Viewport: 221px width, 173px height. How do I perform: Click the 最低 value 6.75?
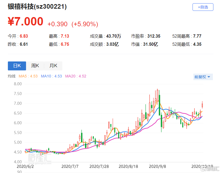pos(65,44)
